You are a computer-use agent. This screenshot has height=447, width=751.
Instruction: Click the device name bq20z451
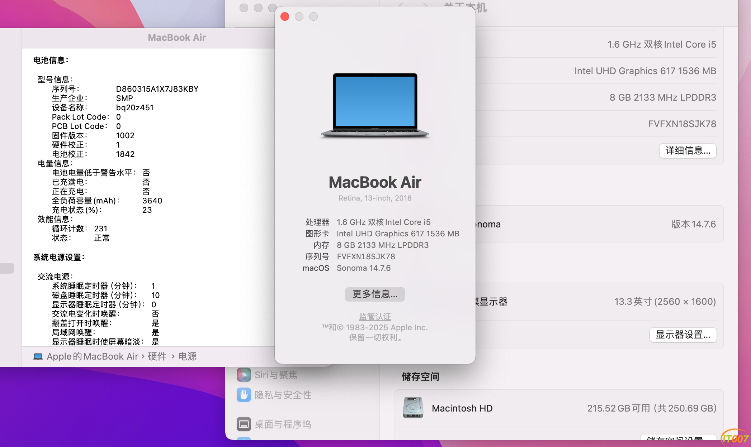click(x=135, y=107)
